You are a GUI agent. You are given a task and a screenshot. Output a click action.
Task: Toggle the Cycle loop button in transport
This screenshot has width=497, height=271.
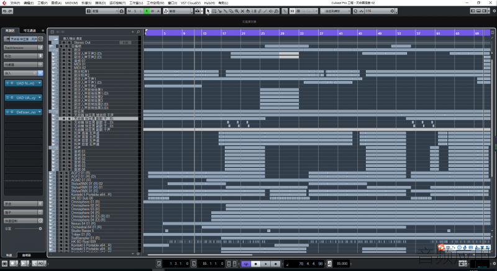[246, 264]
